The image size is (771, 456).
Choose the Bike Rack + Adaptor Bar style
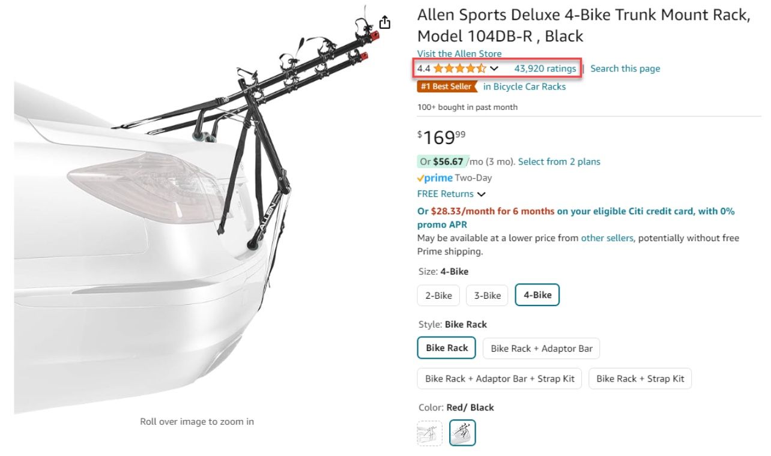pyautogui.click(x=540, y=348)
